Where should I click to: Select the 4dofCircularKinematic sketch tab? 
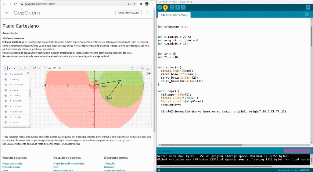click(174, 15)
